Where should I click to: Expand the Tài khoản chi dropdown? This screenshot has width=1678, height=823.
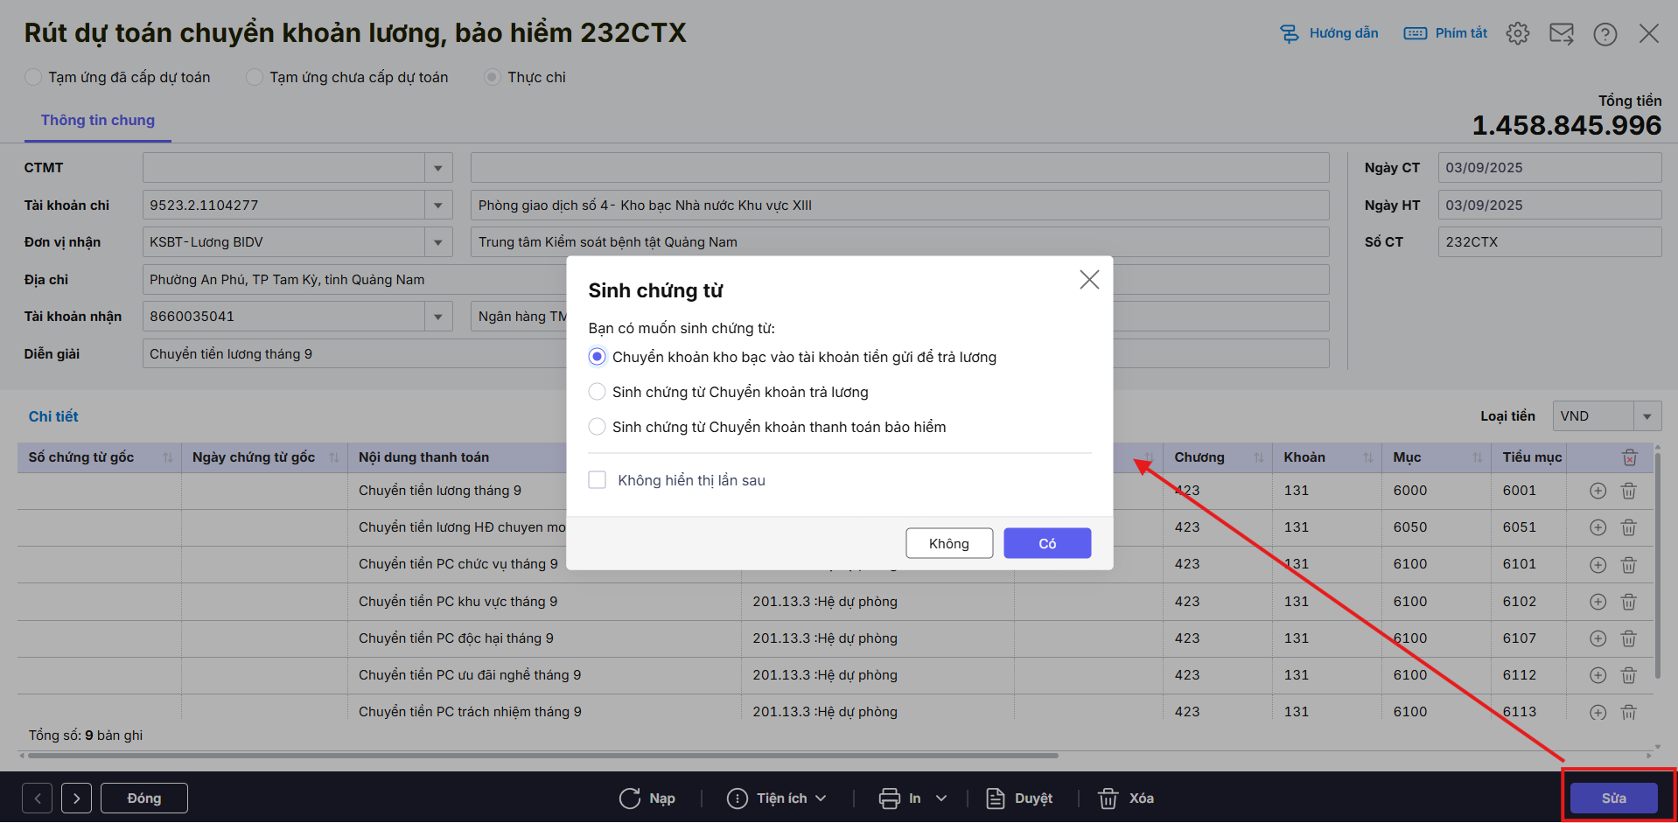(x=438, y=206)
